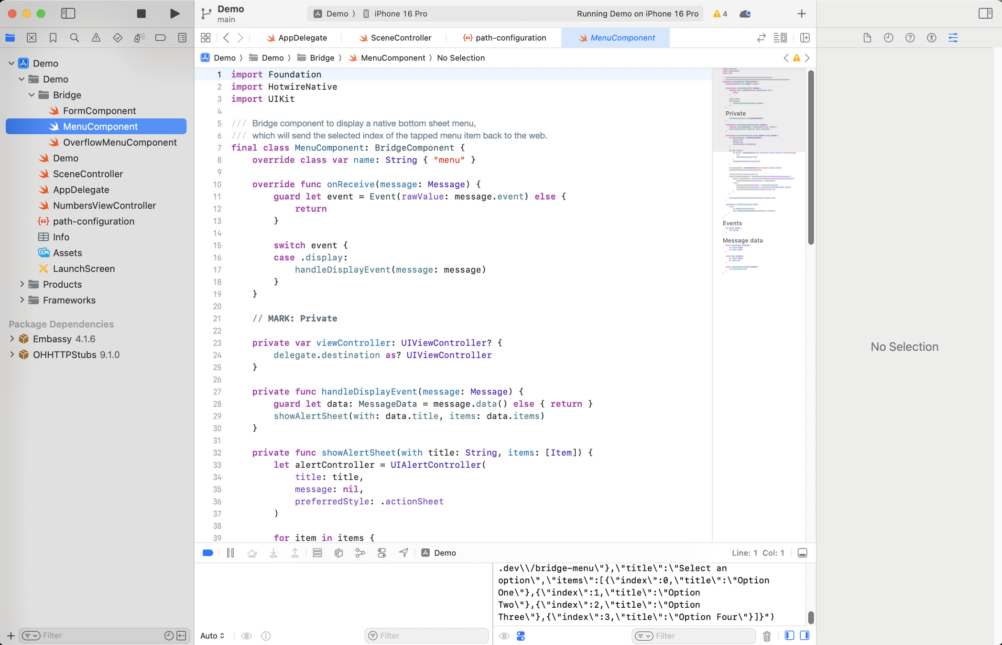Clear console with trash icon
Viewport: 1002px width, 645px height.
point(767,636)
